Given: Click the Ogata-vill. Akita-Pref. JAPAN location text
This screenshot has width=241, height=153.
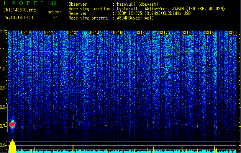Looking at the screenshot, I should (x=171, y=9).
